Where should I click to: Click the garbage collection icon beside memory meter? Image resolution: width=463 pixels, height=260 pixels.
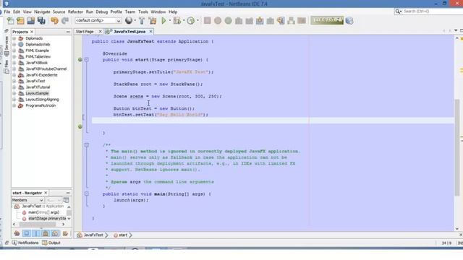click(x=349, y=21)
